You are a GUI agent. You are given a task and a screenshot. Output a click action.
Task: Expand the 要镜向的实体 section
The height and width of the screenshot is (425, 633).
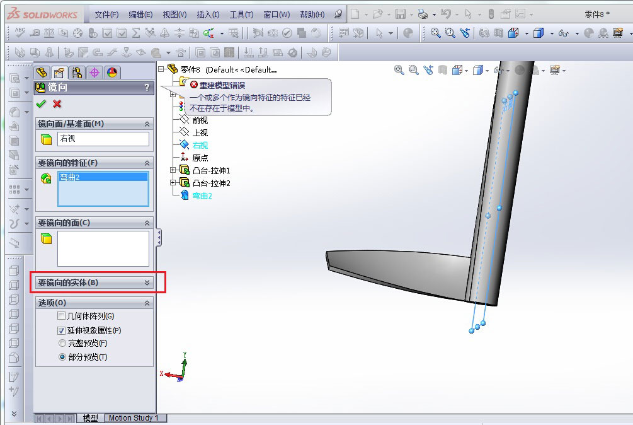coord(146,283)
